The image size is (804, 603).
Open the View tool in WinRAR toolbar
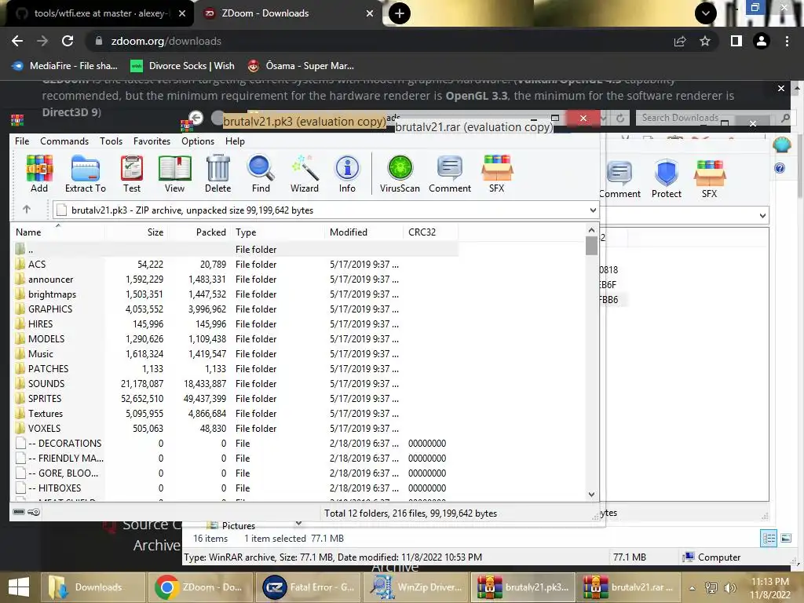pos(175,174)
